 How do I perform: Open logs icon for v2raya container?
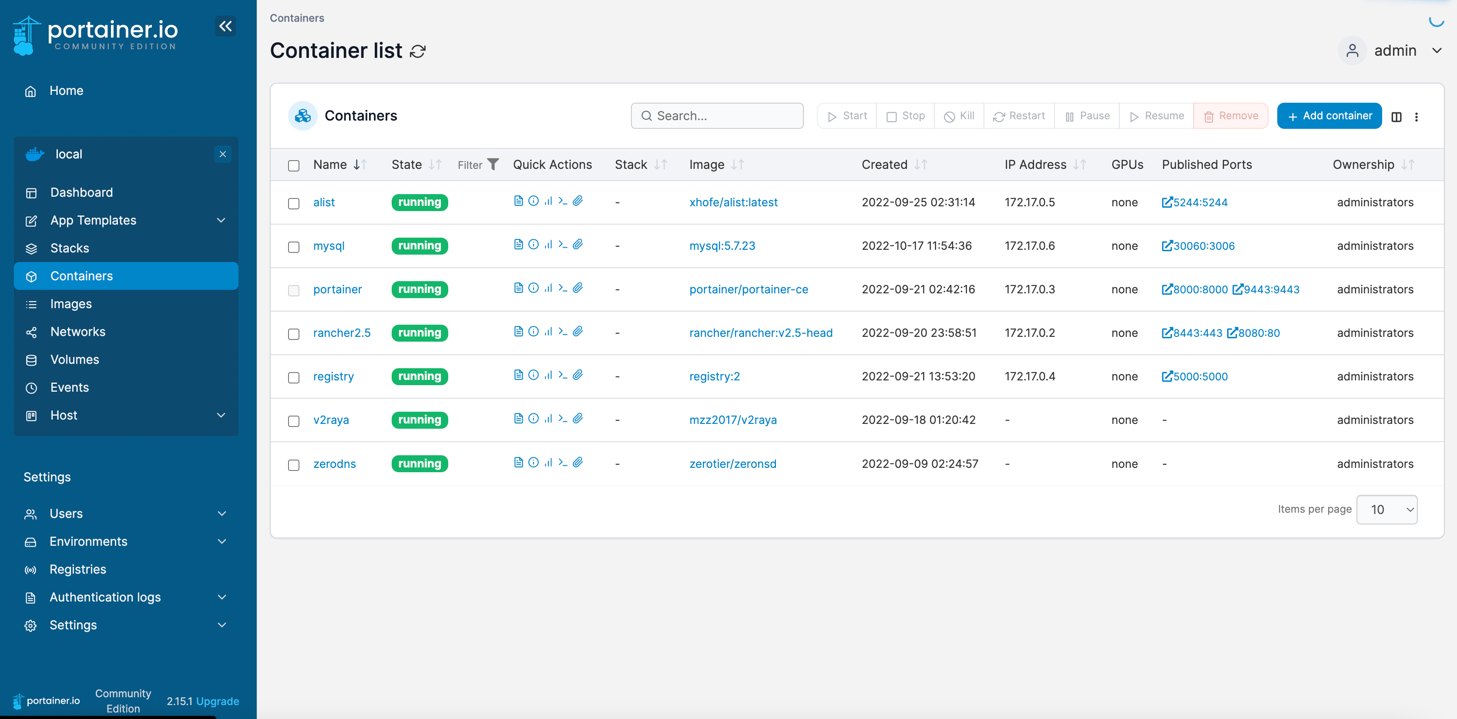click(518, 419)
